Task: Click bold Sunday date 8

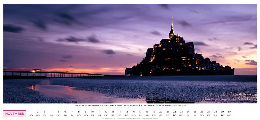Action: 79,111
